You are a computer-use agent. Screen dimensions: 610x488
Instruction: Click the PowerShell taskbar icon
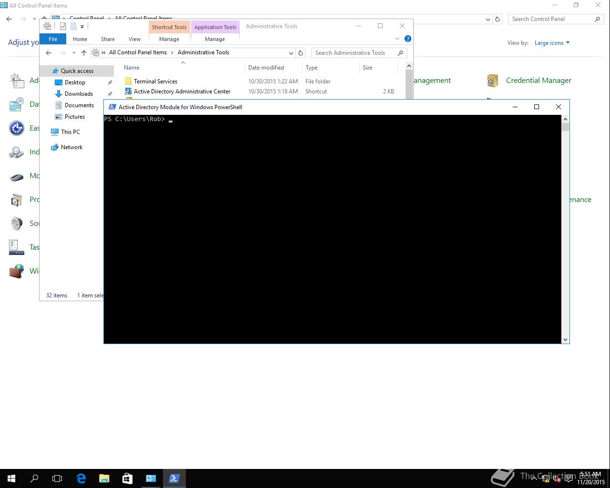[x=174, y=478]
